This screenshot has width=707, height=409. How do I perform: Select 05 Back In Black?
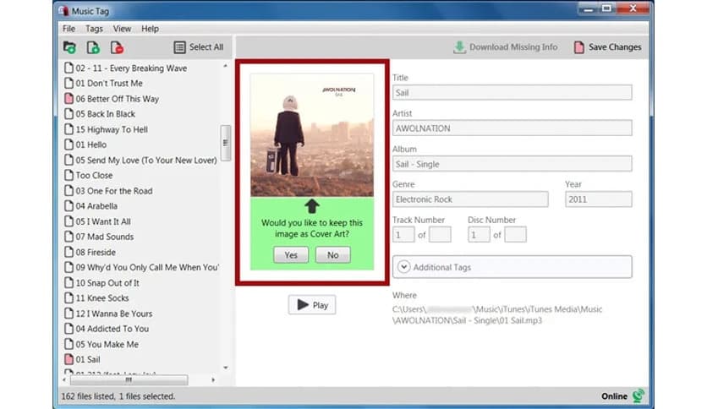tap(106, 113)
